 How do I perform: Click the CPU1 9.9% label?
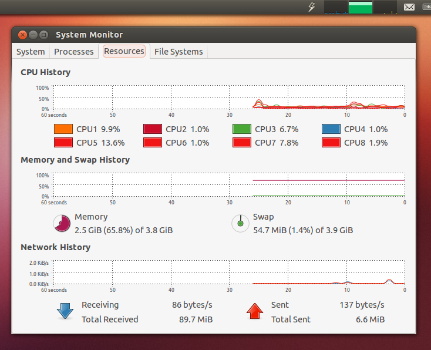coord(98,129)
